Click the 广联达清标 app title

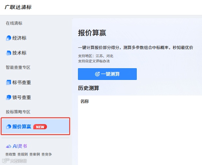18,7
